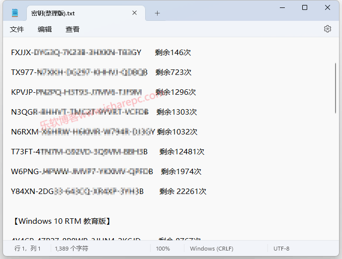
Task: Open Notepad settings gear icon
Action: pos(328,29)
